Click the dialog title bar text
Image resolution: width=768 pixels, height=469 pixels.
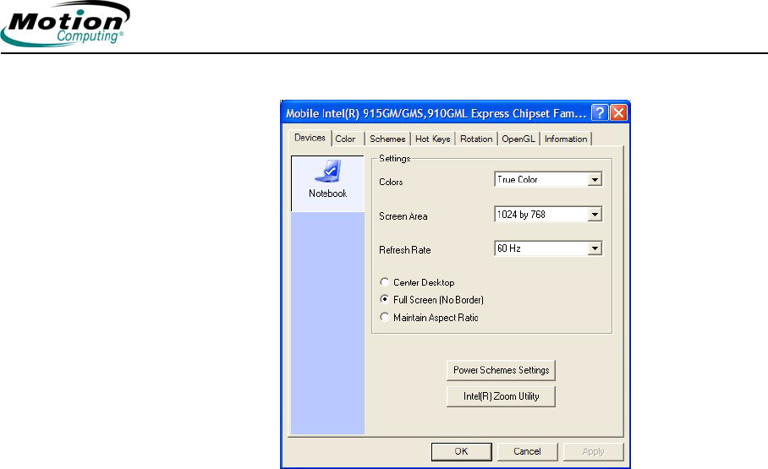(x=436, y=113)
